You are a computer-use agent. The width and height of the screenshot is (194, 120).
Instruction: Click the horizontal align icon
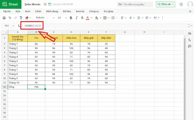122,18
